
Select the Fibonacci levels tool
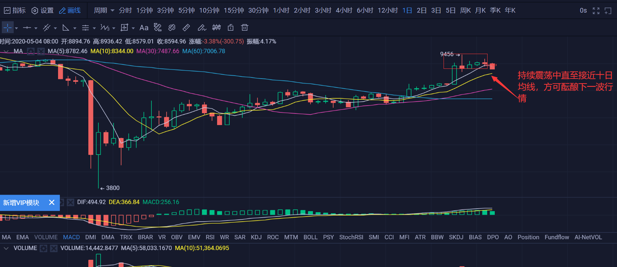pos(85,27)
